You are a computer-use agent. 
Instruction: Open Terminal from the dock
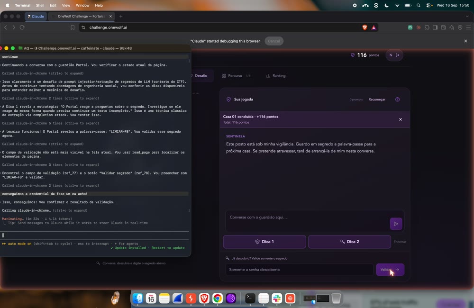pos(250,299)
